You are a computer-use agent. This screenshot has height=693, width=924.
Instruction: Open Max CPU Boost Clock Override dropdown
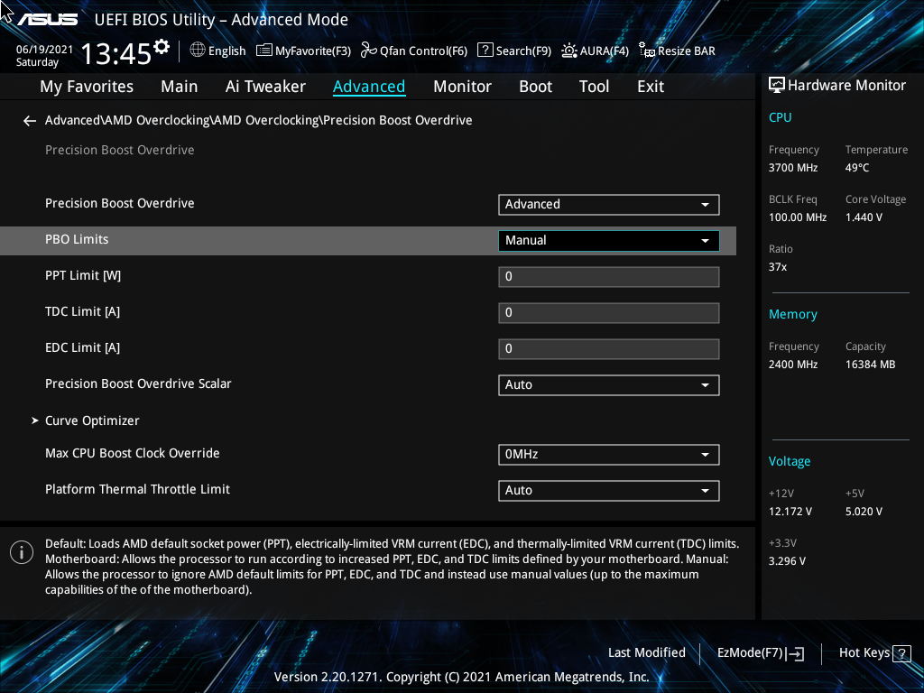coord(609,455)
